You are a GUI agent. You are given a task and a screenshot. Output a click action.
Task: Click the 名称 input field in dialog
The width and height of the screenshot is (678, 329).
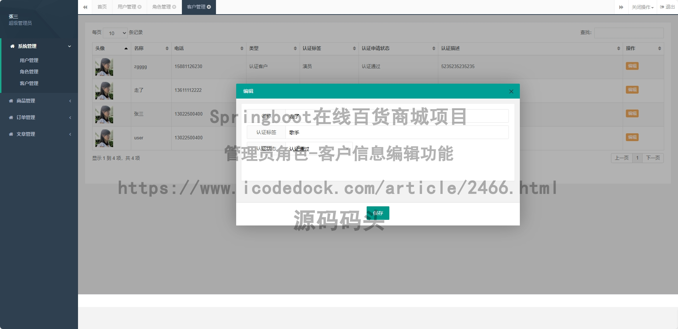(x=397, y=116)
